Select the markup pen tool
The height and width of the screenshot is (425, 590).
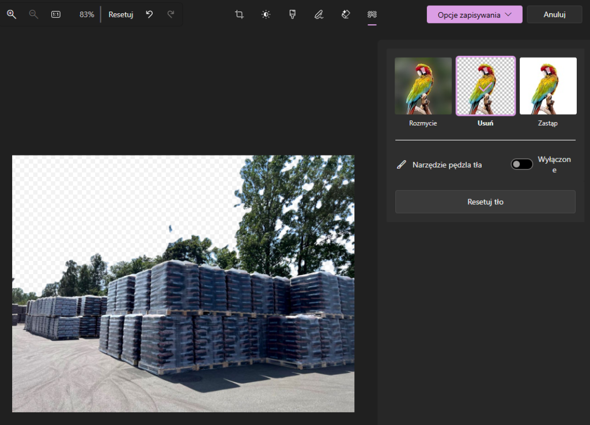point(319,14)
